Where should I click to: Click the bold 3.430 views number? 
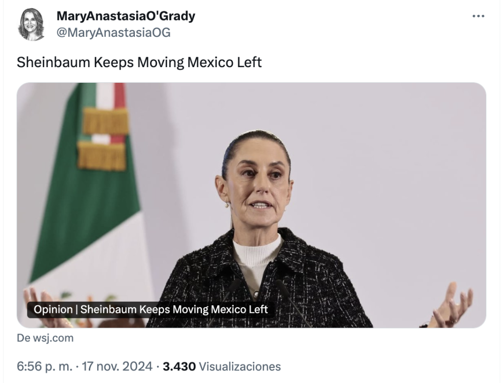point(179,366)
